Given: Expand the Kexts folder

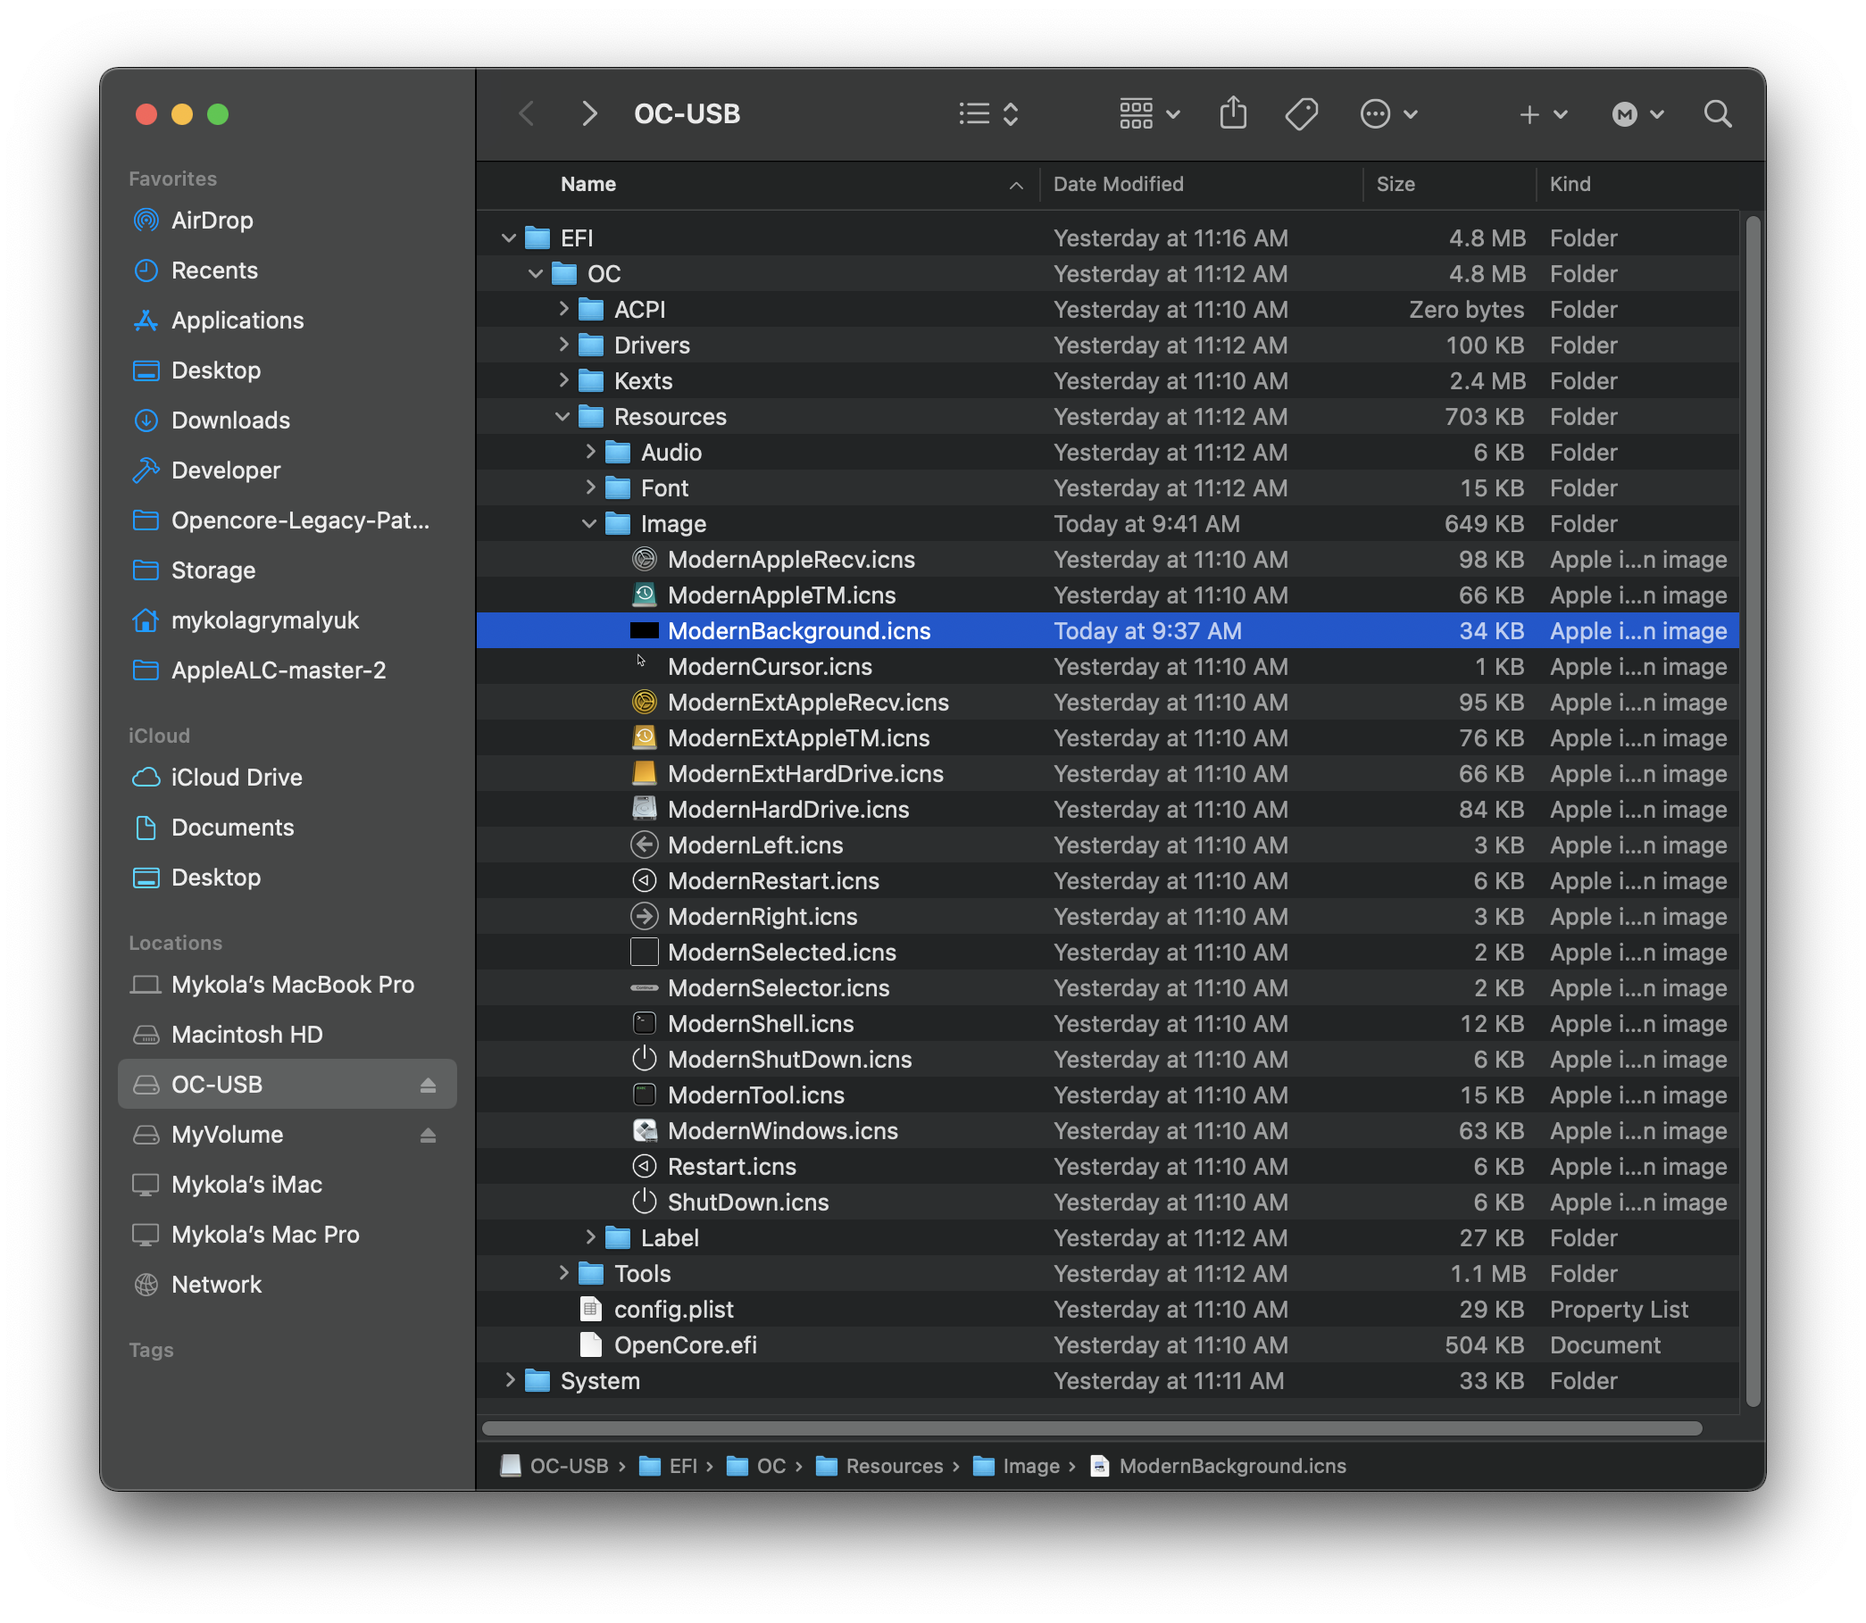Looking at the screenshot, I should (563, 380).
